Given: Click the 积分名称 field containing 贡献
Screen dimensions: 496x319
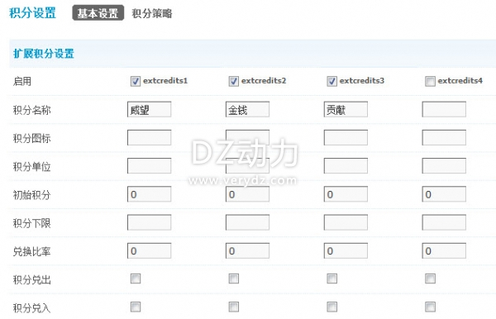Looking at the screenshot, I should pyautogui.click(x=346, y=109).
